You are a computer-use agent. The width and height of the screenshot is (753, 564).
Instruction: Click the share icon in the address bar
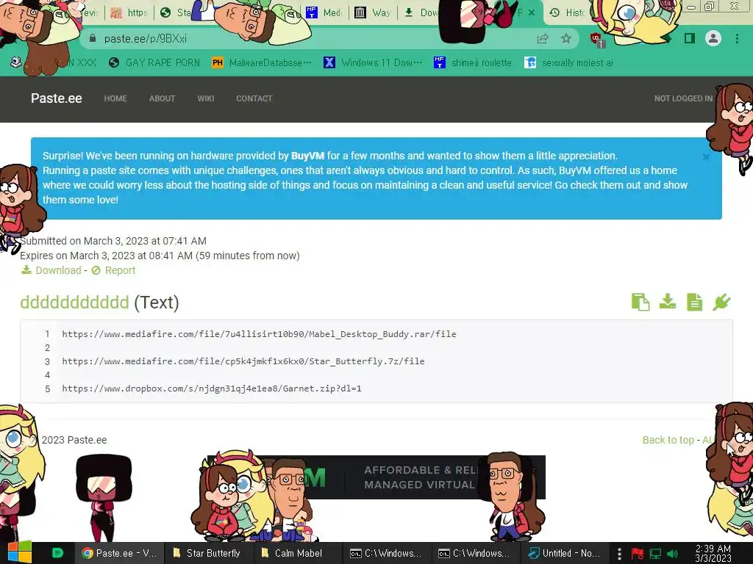(543, 39)
